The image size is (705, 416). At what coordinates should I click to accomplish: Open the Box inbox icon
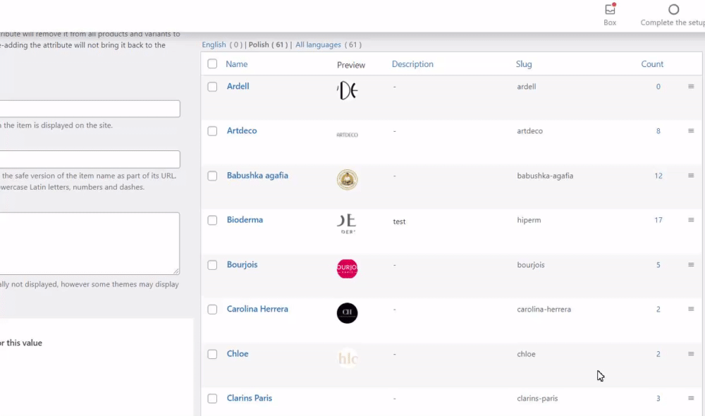610,9
